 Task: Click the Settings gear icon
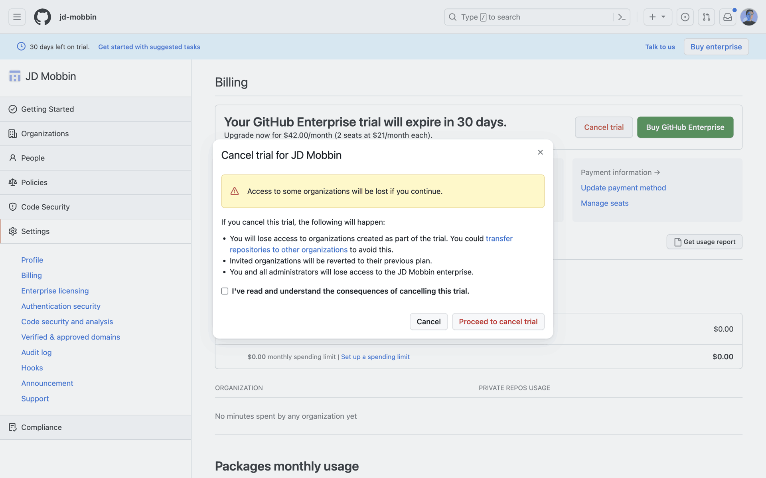[13, 231]
